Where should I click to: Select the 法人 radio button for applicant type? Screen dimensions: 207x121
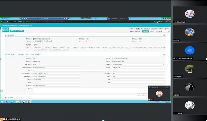point(33,64)
